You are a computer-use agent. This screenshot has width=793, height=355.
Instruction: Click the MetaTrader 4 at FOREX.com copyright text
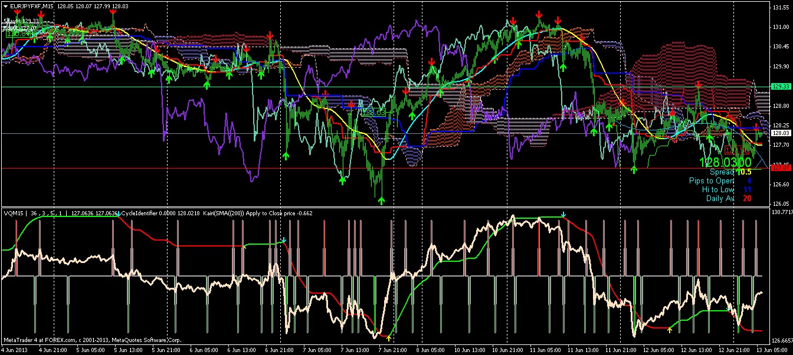(91, 340)
